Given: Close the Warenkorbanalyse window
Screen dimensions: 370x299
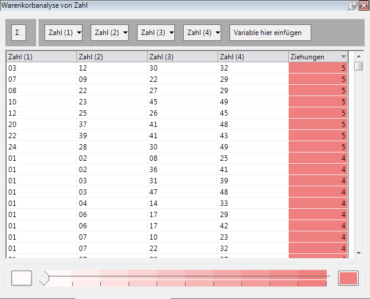Looking at the screenshot, I should tap(363, 6).
